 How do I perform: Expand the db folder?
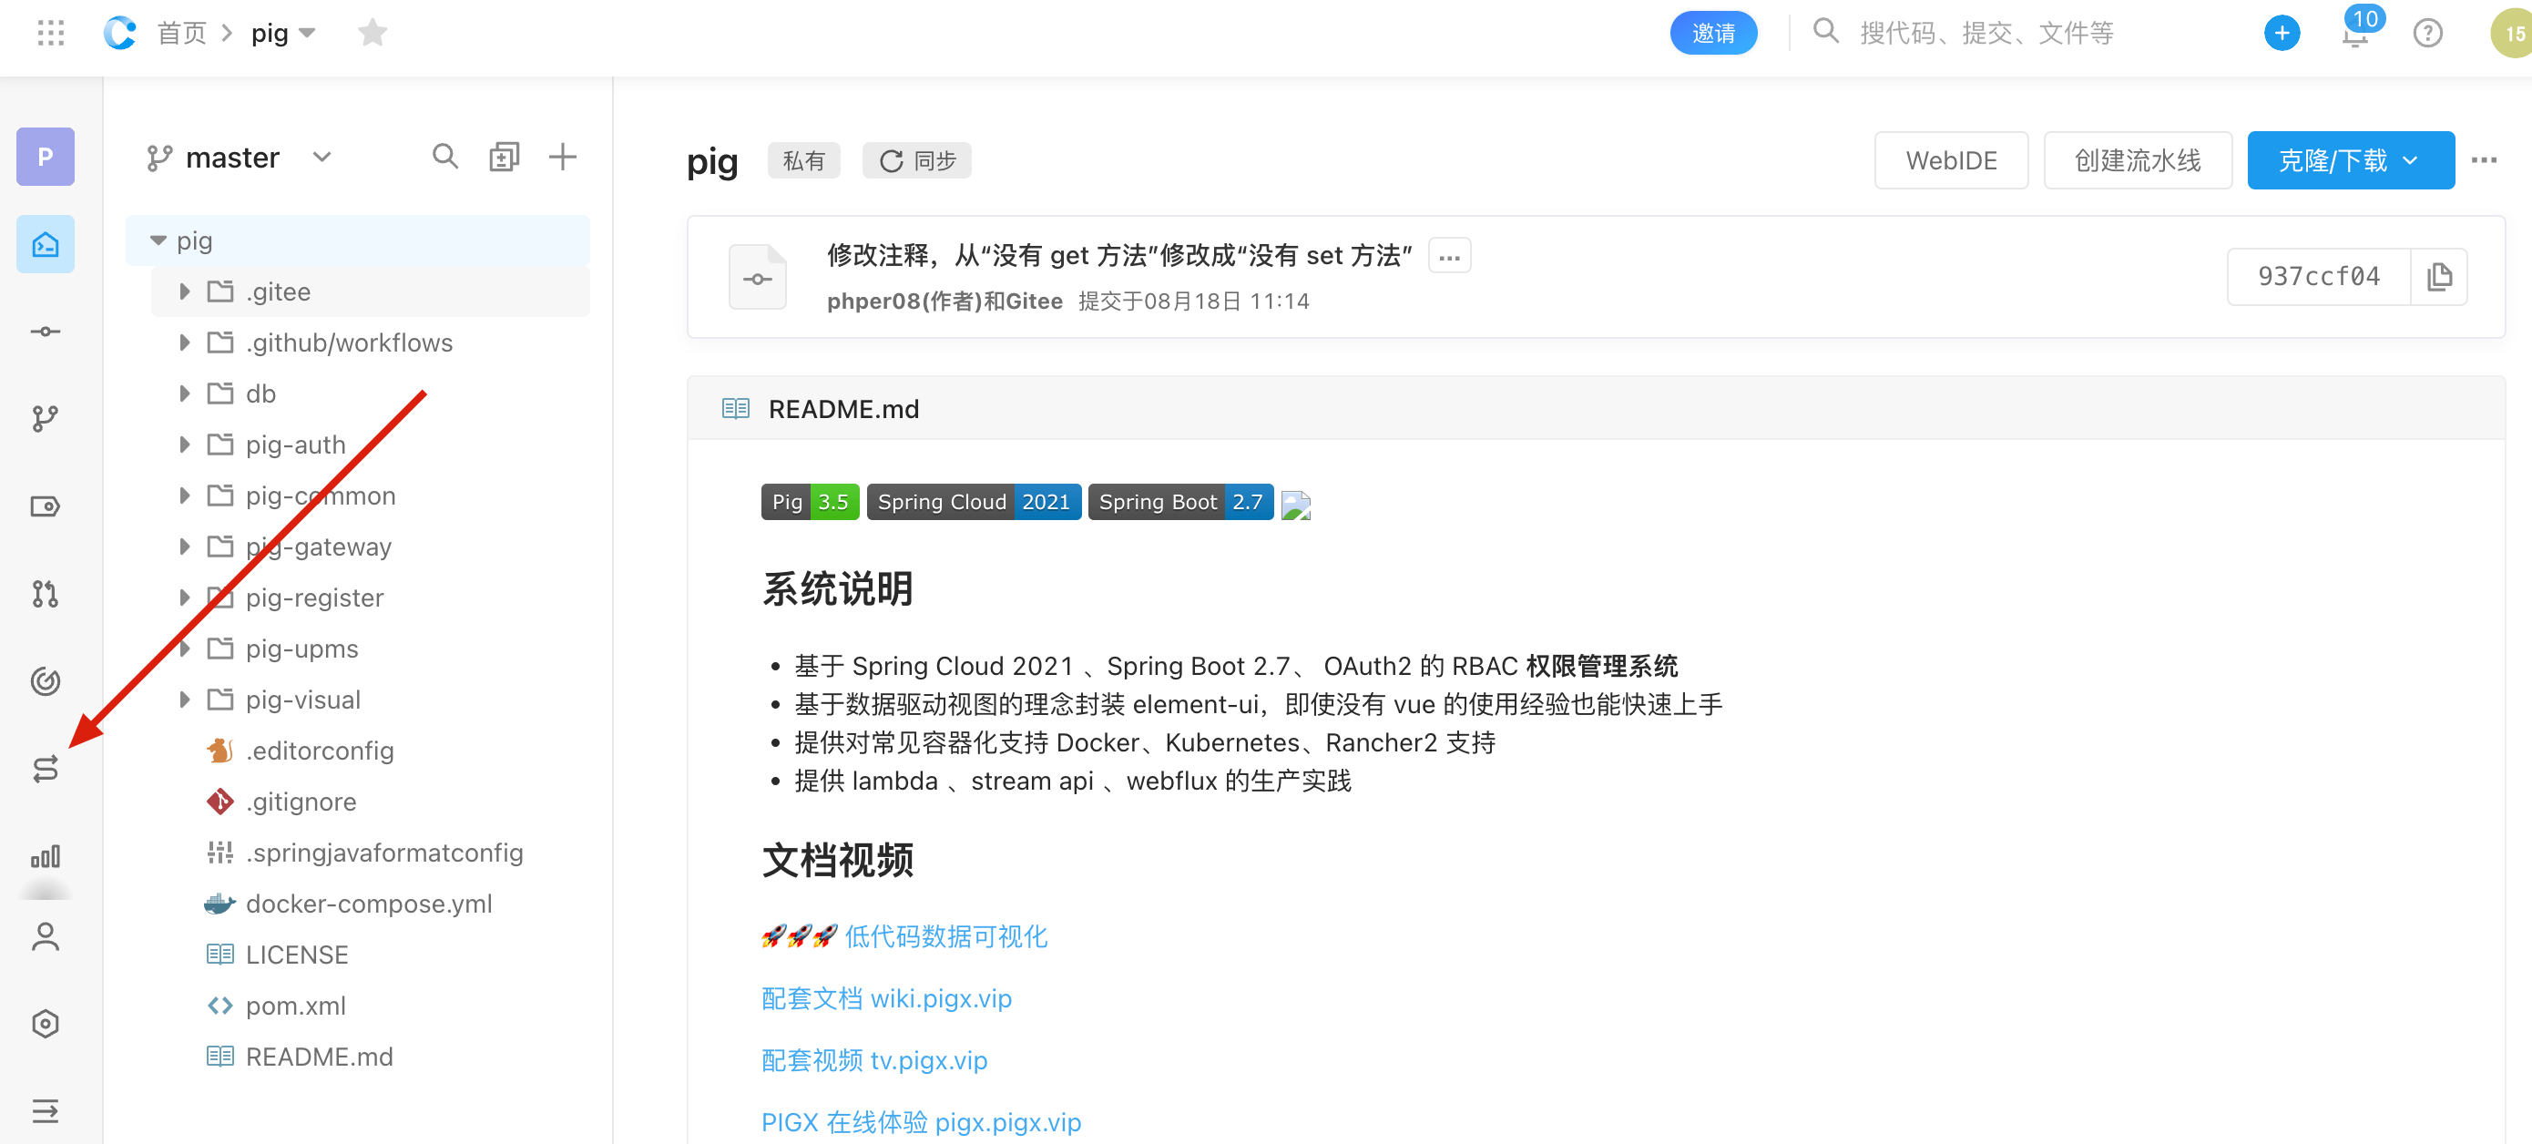(x=184, y=394)
